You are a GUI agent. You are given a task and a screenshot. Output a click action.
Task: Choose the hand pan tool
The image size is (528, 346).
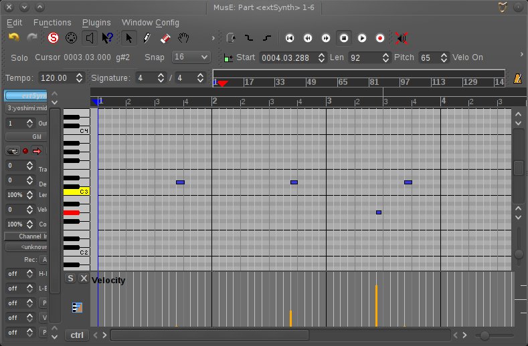[x=184, y=38]
